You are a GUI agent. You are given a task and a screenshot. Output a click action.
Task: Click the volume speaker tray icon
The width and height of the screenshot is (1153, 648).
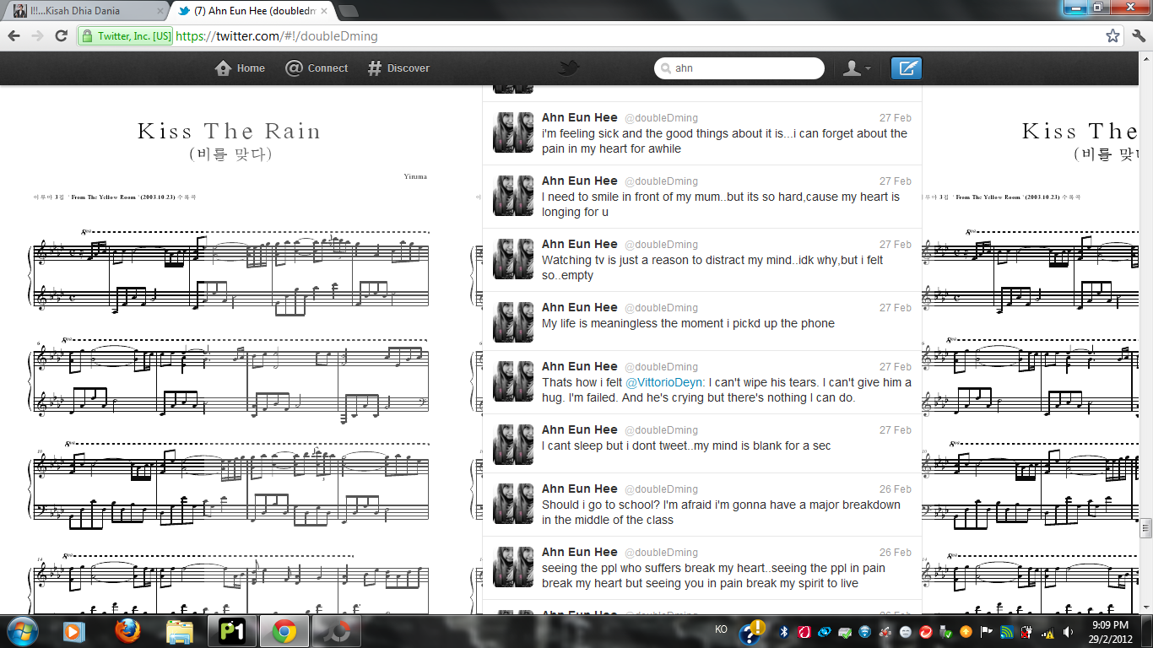[x=1068, y=631]
